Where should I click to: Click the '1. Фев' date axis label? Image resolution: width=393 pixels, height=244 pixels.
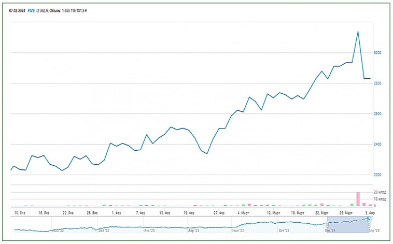pos(110,212)
